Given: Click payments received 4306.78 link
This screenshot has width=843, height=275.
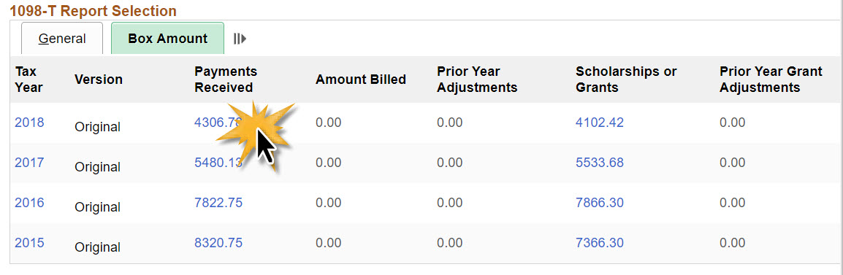Looking at the screenshot, I should 218,123.
